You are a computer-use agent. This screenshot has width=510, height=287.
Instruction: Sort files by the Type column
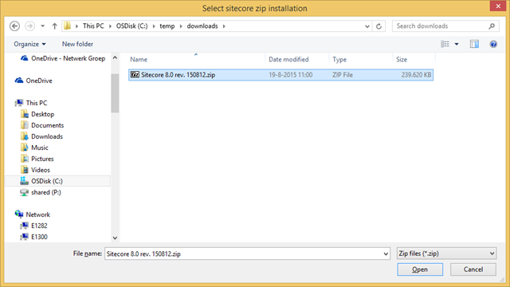point(339,60)
